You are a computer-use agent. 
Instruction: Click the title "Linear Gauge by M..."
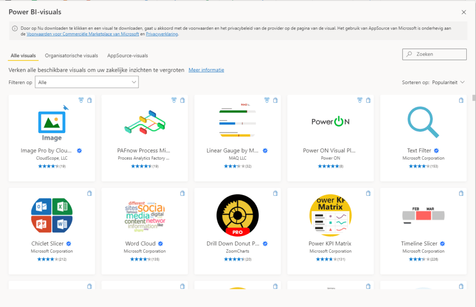tap(232, 151)
